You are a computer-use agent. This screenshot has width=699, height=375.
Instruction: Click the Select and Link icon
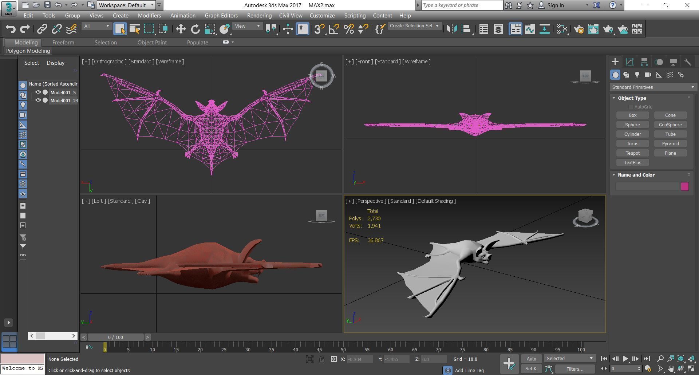(42, 29)
